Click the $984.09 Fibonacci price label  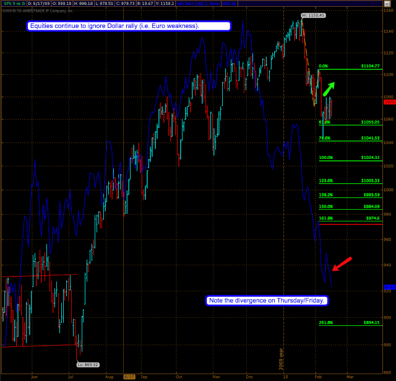pos(371,207)
